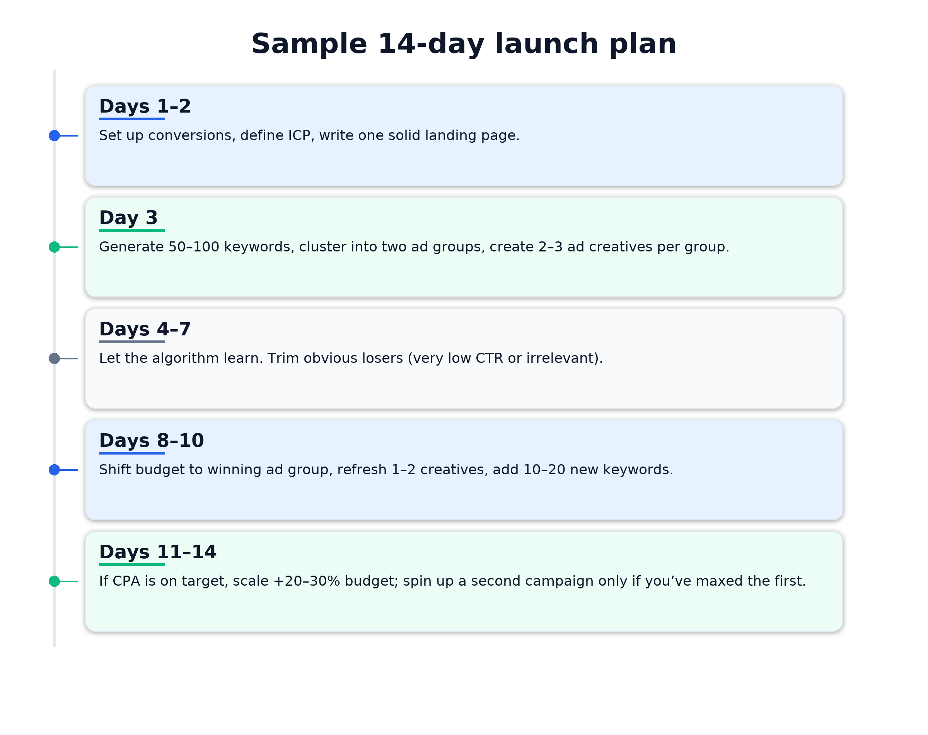Viewport: 928px width, 735px height.
Task: Click the "Shift budget to winning ad group" text
Action: (x=386, y=470)
